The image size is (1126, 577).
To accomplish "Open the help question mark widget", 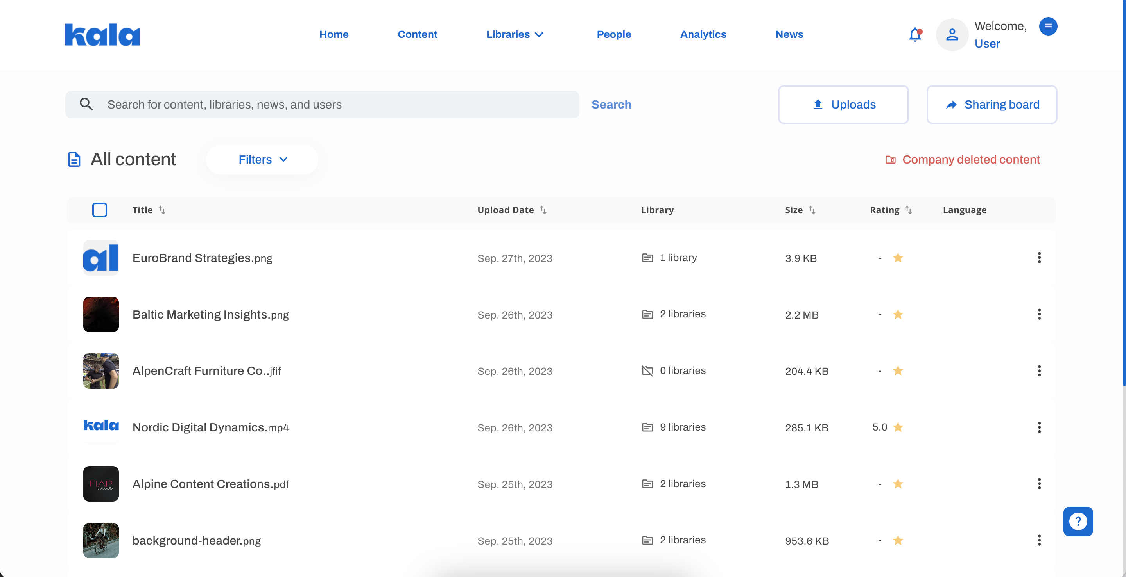I will coord(1078,521).
